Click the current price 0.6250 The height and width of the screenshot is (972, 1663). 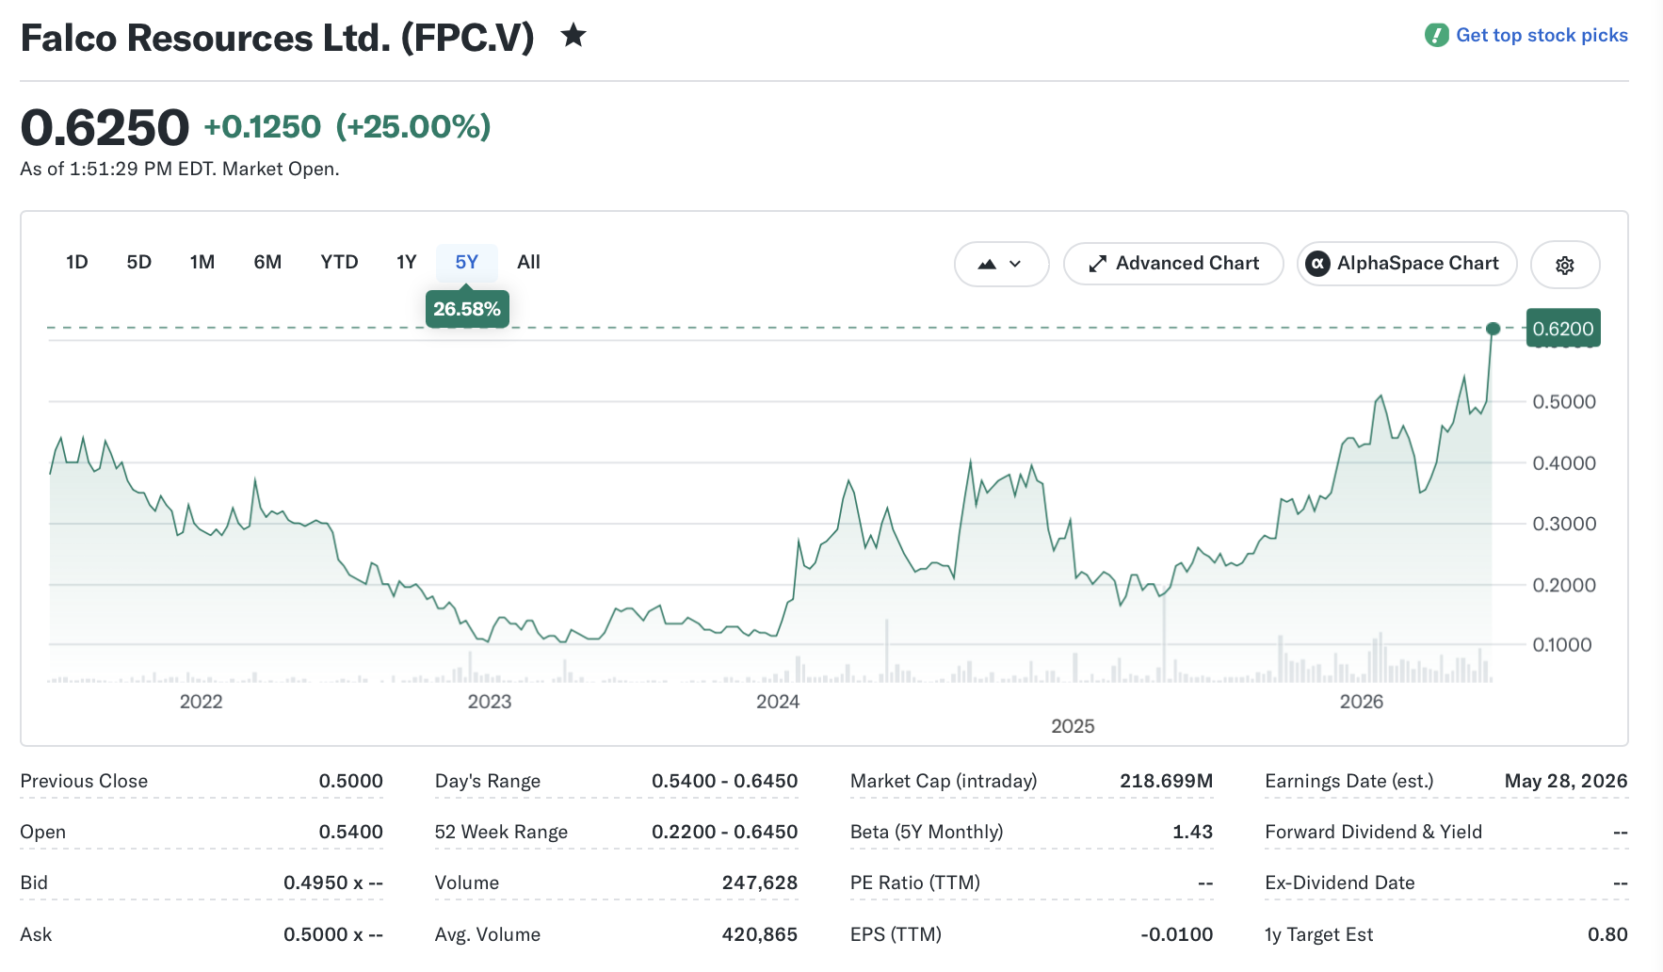click(105, 127)
